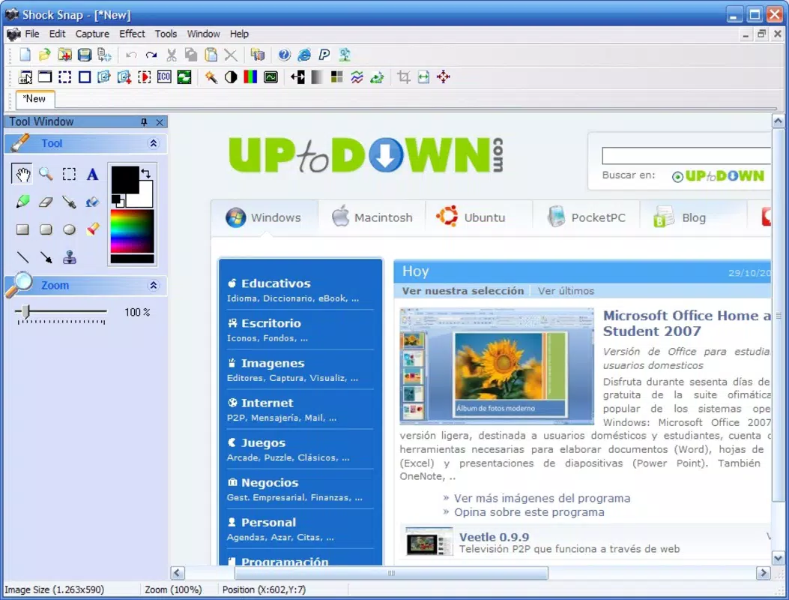The width and height of the screenshot is (789, 600).
Task: Click the Crop toolbar icon
Action: pos(403,77)
